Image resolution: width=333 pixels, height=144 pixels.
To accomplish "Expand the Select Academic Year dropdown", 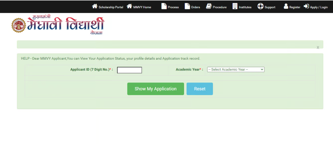I will (x=236, y=69).
